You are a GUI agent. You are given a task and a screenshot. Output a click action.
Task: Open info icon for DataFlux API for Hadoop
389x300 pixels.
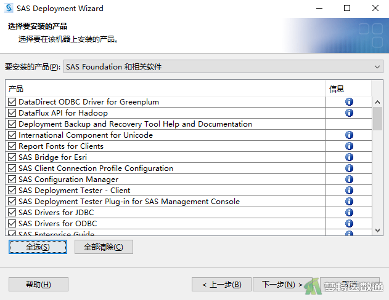349,112
